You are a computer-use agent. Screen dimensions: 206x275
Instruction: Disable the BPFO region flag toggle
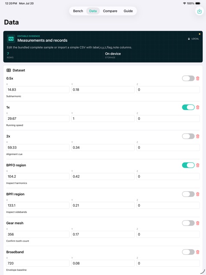pos(188,165)
